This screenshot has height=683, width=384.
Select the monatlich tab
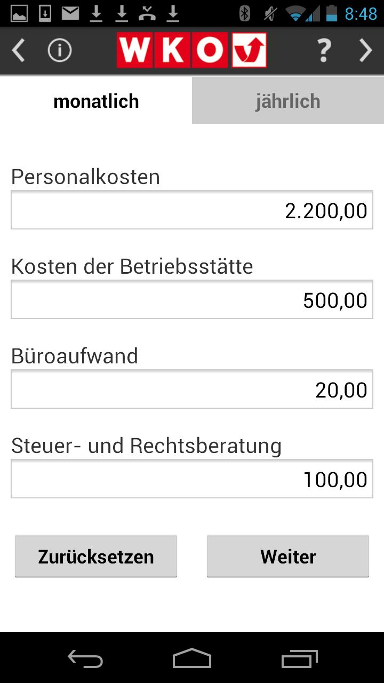click(95, 100)
